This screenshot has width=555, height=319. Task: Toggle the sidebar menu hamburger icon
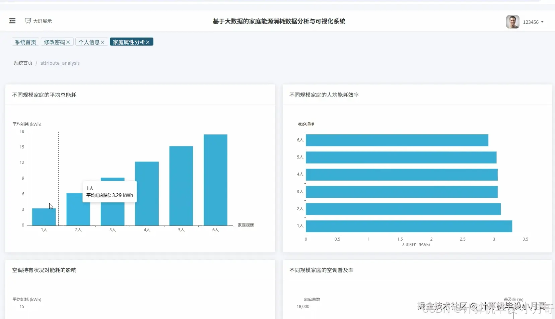[12, 21]
